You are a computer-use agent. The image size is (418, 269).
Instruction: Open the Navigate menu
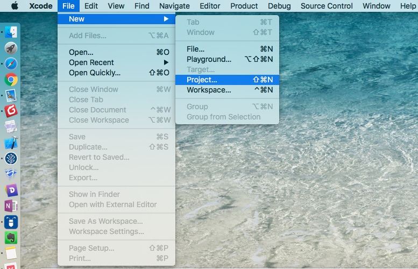[174, 5]
